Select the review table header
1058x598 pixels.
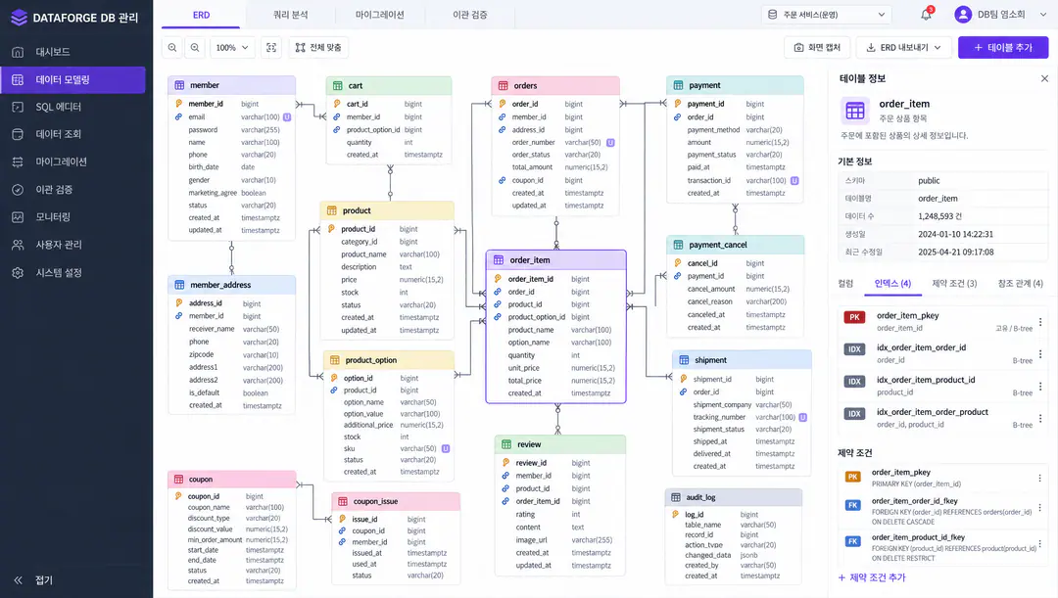point(560,444)
